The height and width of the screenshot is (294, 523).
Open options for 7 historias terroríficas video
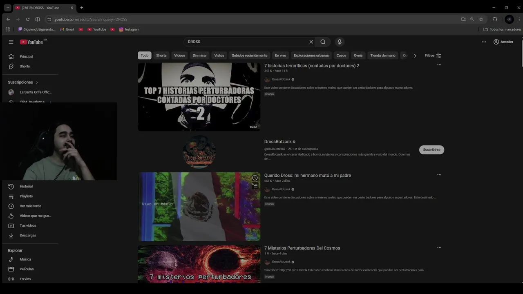click(439, 65)
